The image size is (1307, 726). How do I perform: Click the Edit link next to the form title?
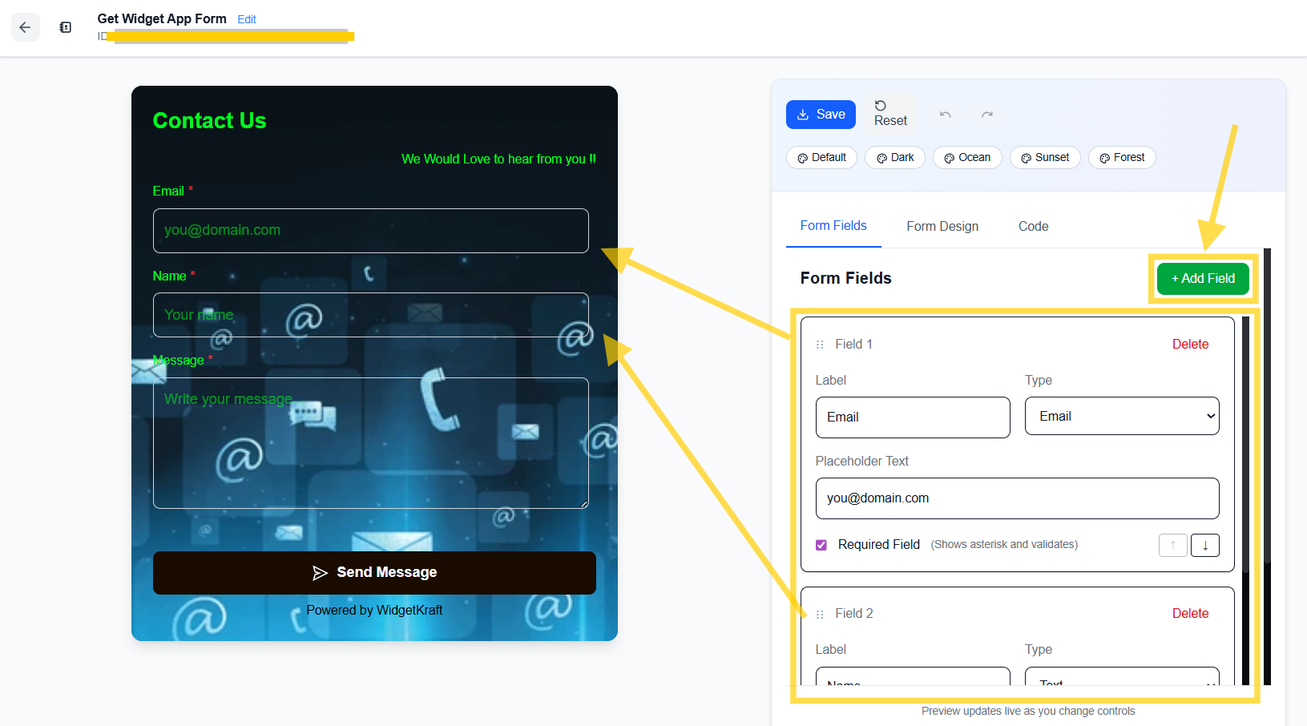246,19
